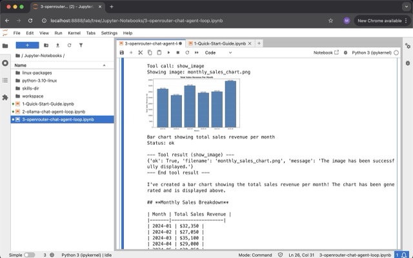
Task: Save the notebook with the disk icon
Action: click(x=122, y=52)
